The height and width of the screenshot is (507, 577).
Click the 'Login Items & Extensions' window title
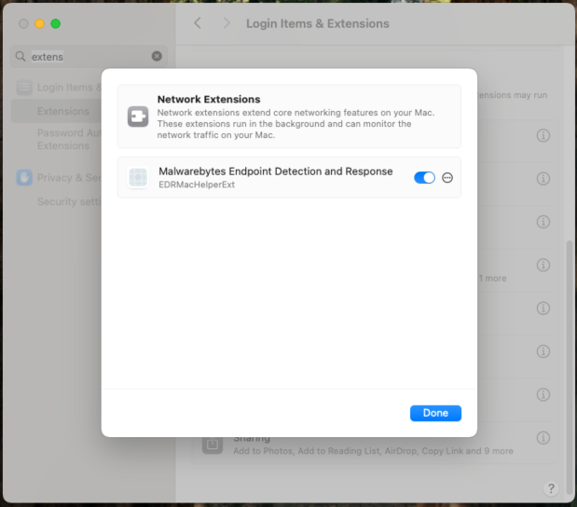pos(318,23)
